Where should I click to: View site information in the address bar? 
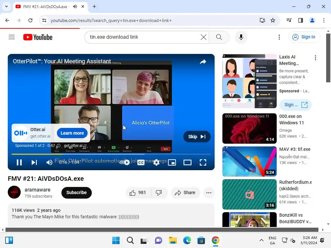pyautogui.click(x=44, y=20)
